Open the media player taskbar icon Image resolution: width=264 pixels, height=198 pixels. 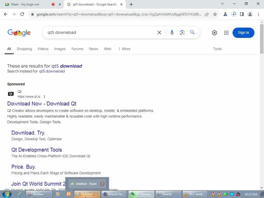tap(58, 194)
